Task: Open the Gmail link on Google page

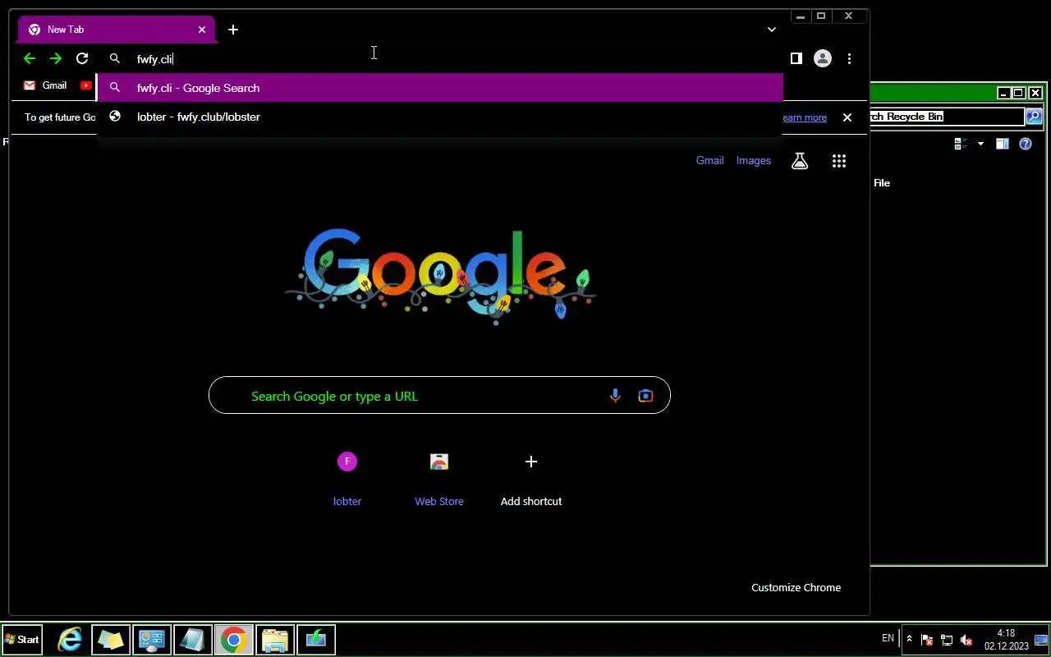Action: [709, 161]
